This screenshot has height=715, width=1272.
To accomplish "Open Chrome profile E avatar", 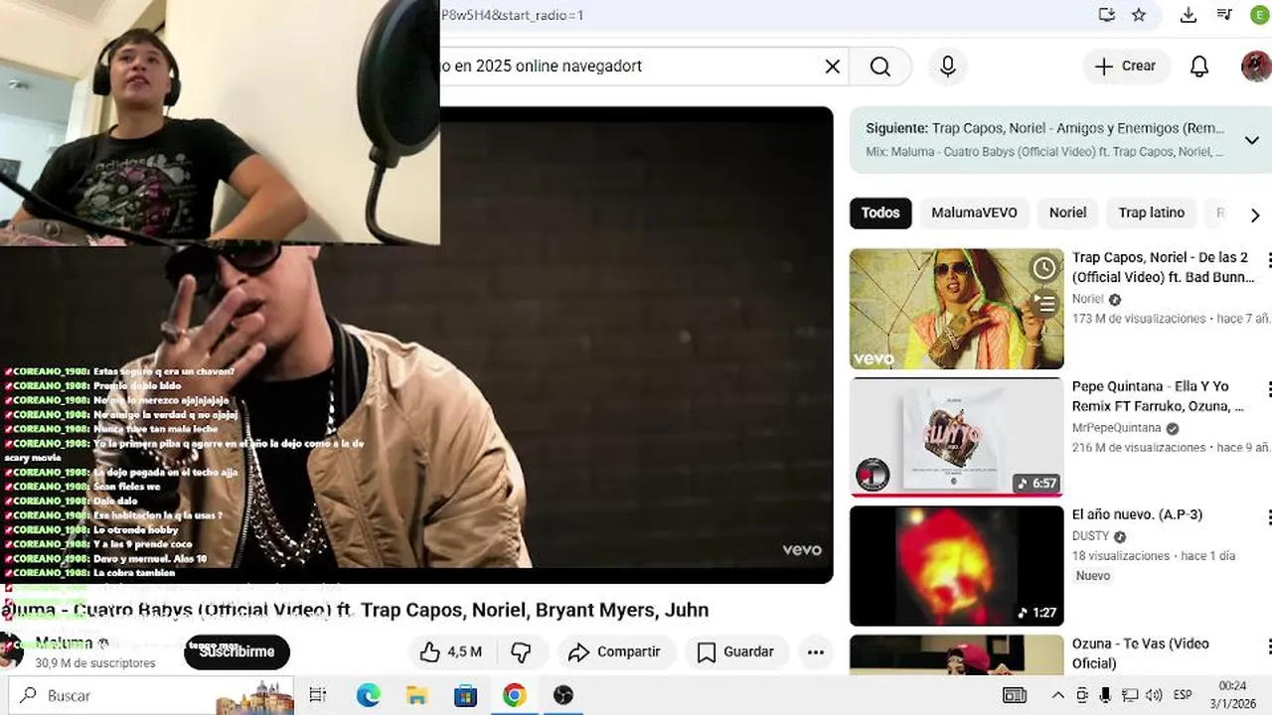I will click(x=1259, y=15).
